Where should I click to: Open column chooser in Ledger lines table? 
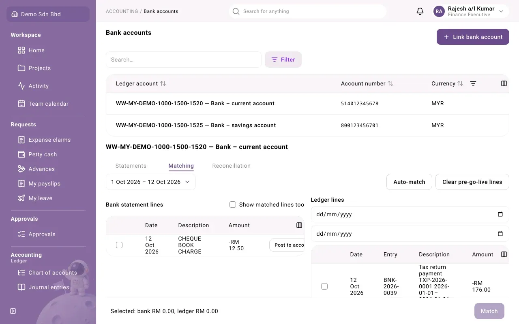click(x=504, y=254)
